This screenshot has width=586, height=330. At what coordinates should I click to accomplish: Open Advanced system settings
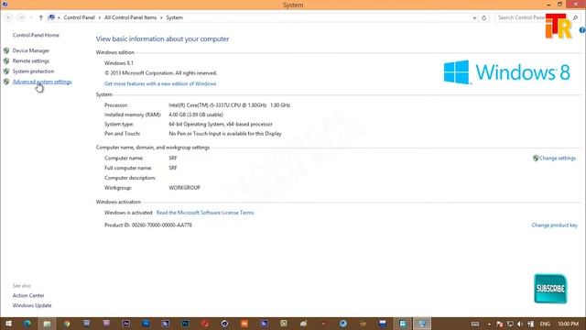(42, 82)
